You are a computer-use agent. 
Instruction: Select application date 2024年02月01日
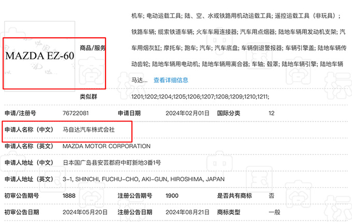187,113
